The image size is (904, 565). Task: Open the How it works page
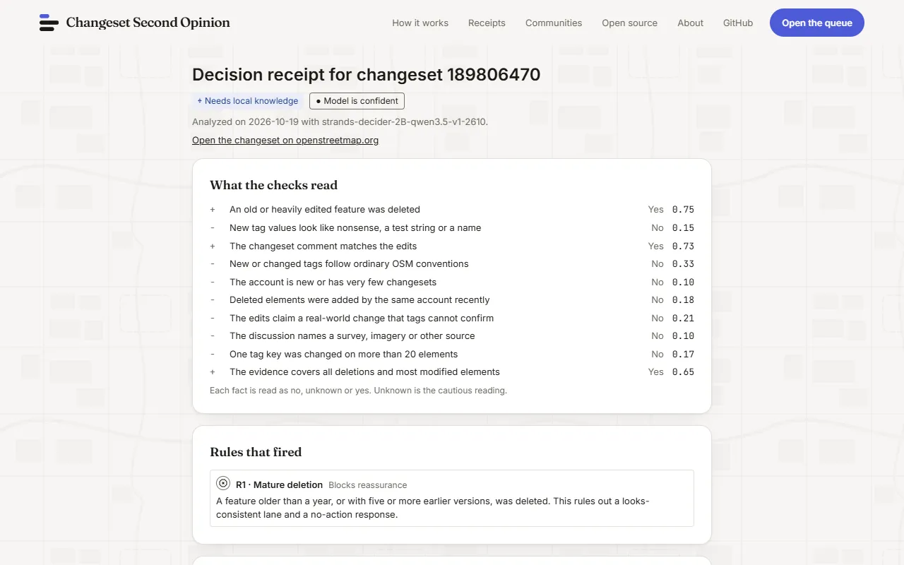(x=420, y=23)
